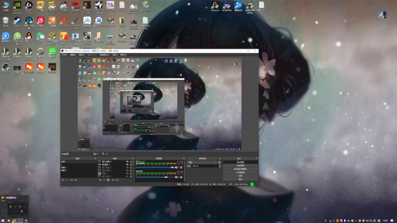Open the WeChat desktop shortcut
This screenshot has height=223, width=397.
click(x=41, y=38)
